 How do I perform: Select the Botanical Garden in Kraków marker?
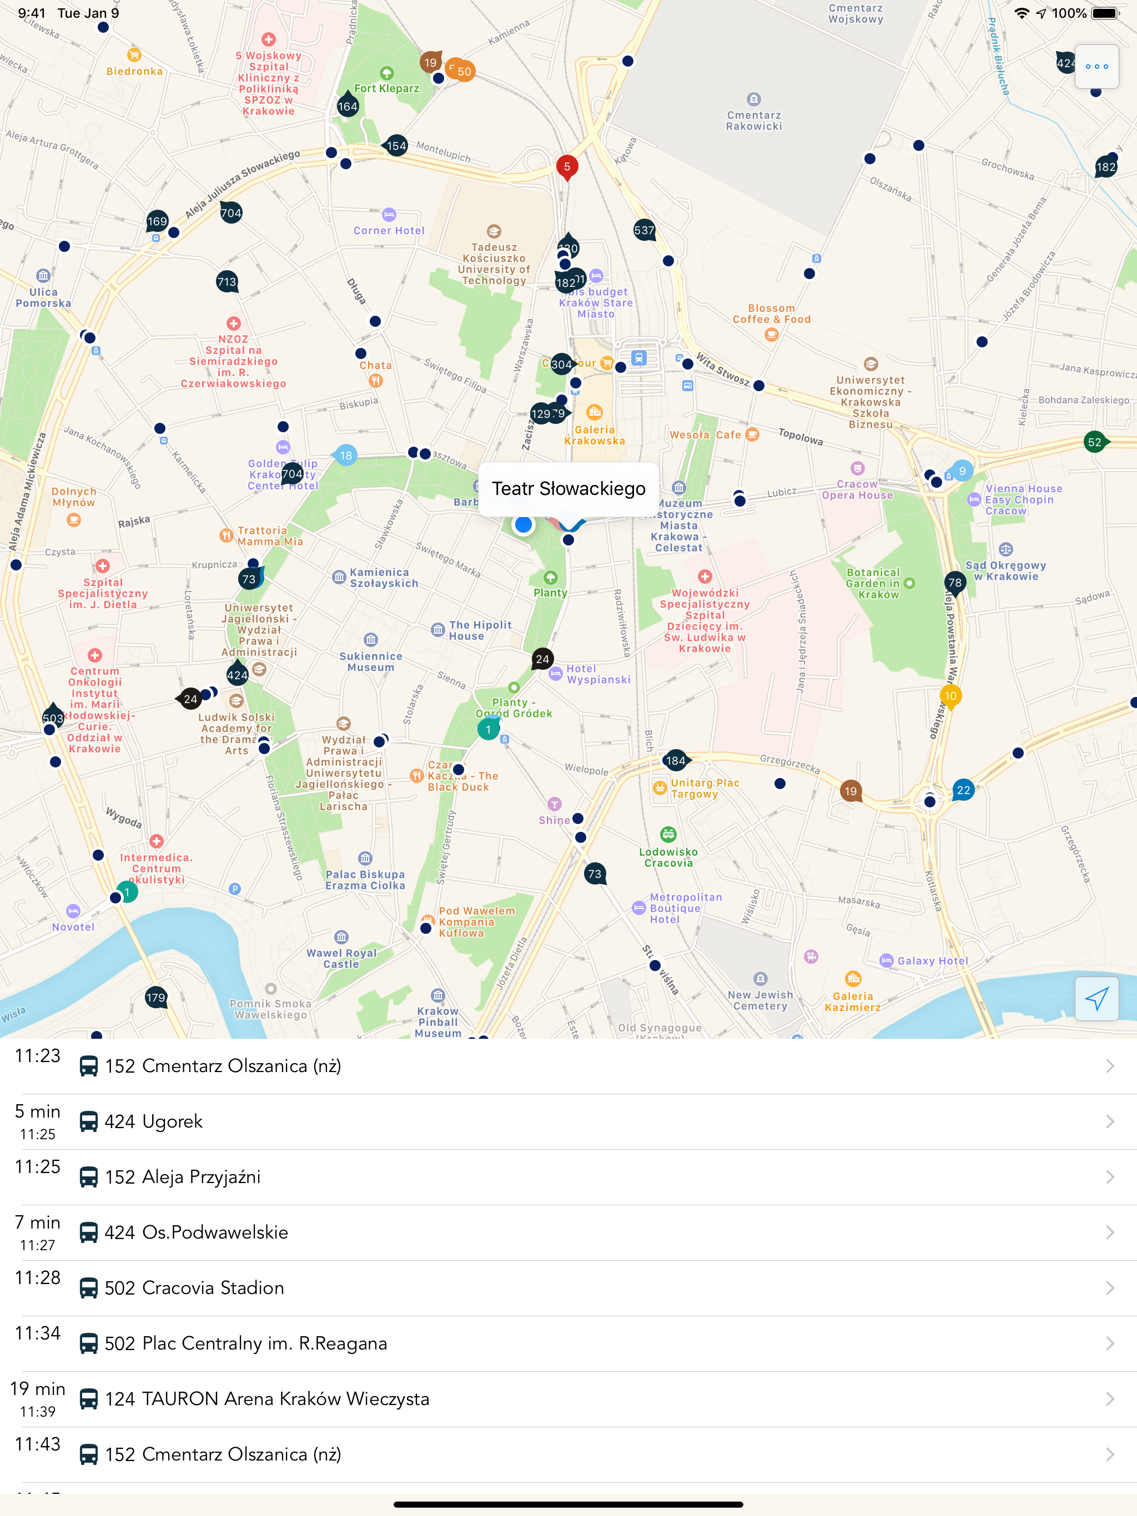coord(909,583)
